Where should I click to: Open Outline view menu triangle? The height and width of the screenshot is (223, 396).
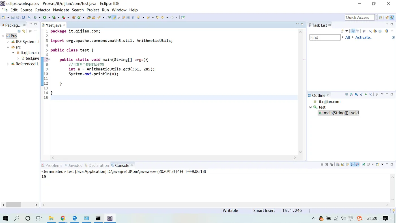click(382, 94)
